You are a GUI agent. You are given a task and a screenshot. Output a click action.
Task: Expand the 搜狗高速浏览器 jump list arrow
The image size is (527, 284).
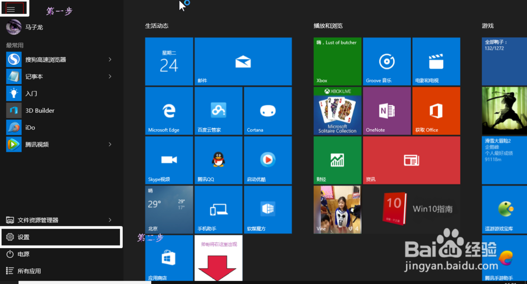coord(110,60)
